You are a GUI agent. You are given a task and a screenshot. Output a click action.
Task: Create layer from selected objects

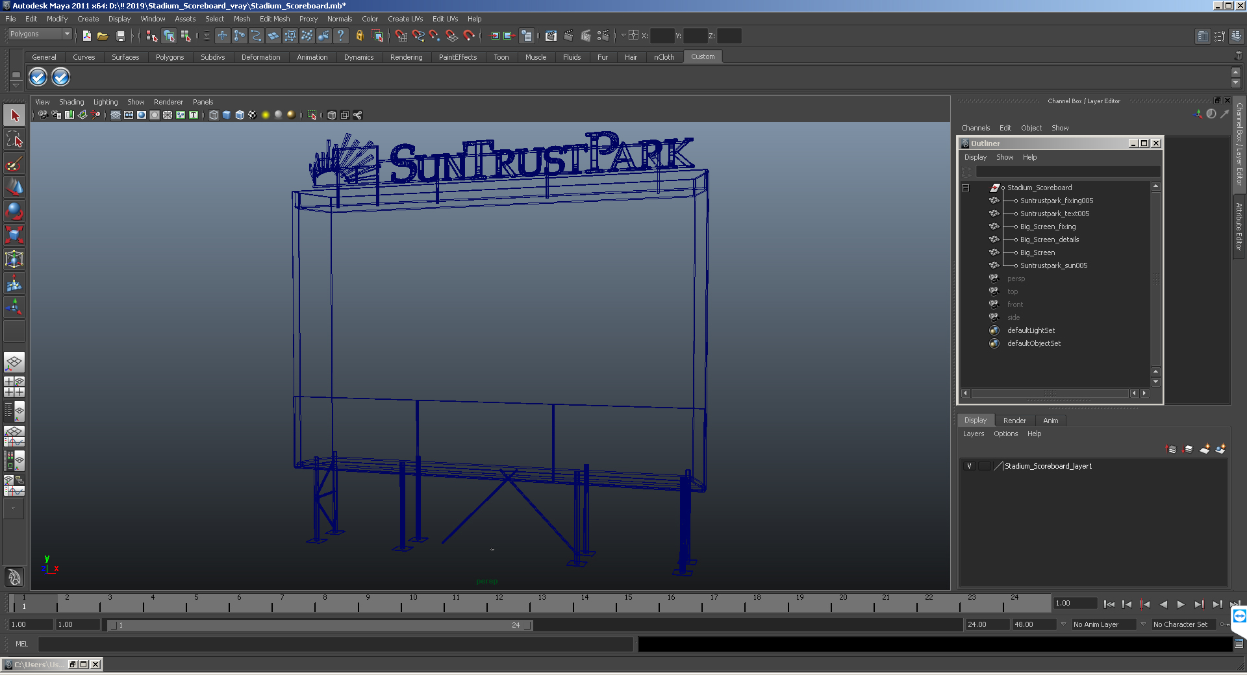coord(1221,449)
